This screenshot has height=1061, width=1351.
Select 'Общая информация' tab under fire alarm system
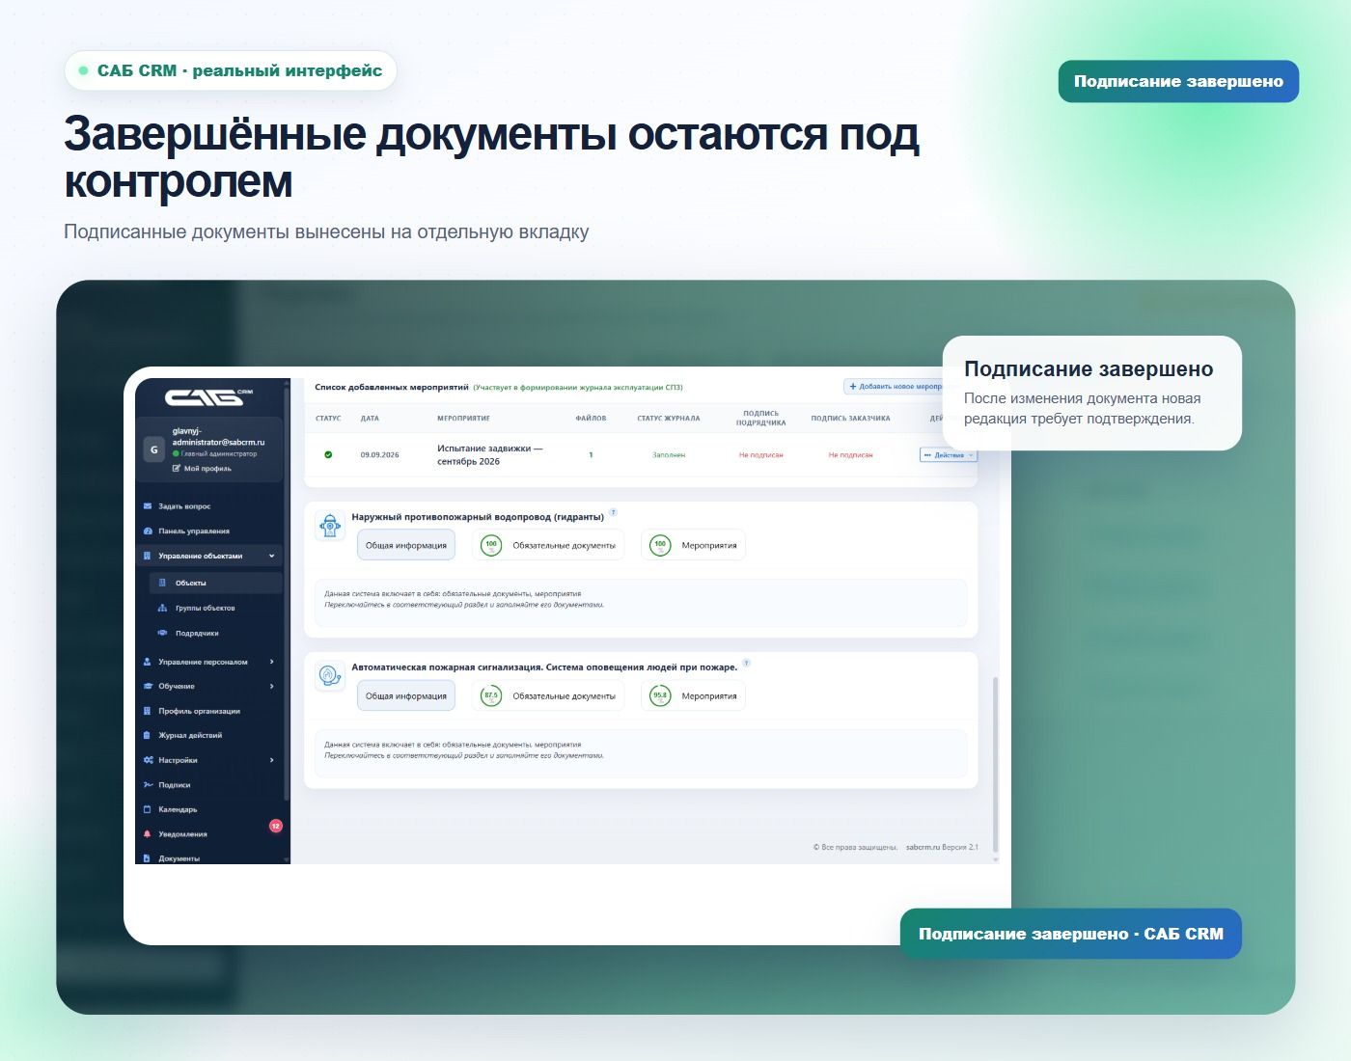tap(406, 695)
